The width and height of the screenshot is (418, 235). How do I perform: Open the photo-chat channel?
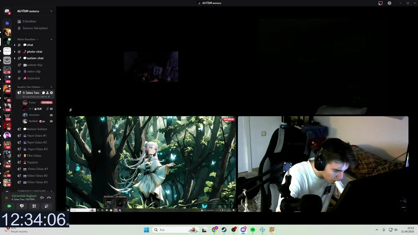tap(35, 52)
